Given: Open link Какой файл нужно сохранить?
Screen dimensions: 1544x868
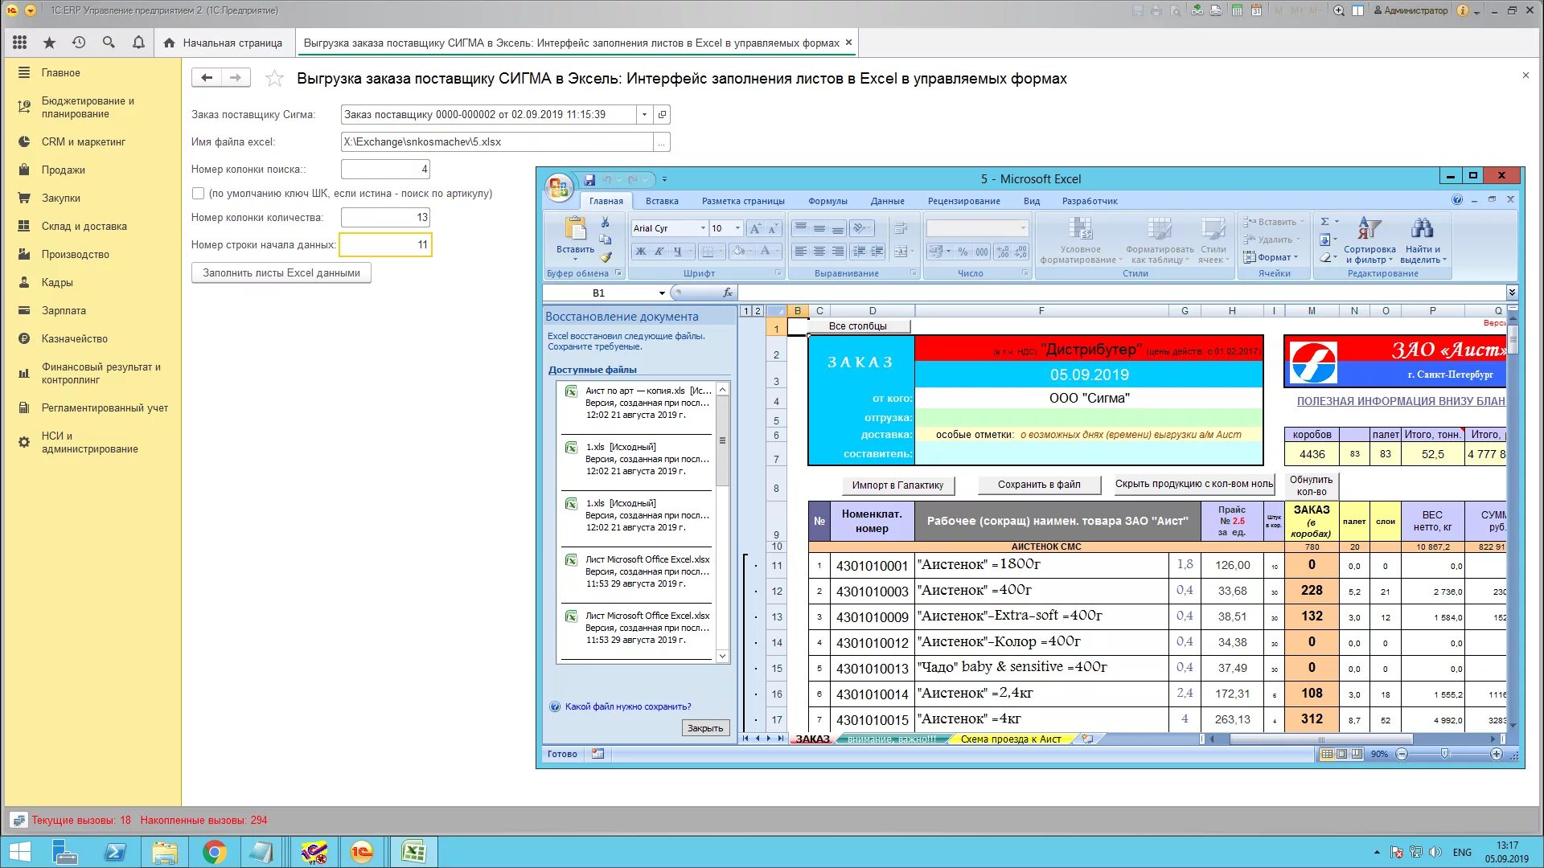Looking at the screenshot, I should point(628,706).
